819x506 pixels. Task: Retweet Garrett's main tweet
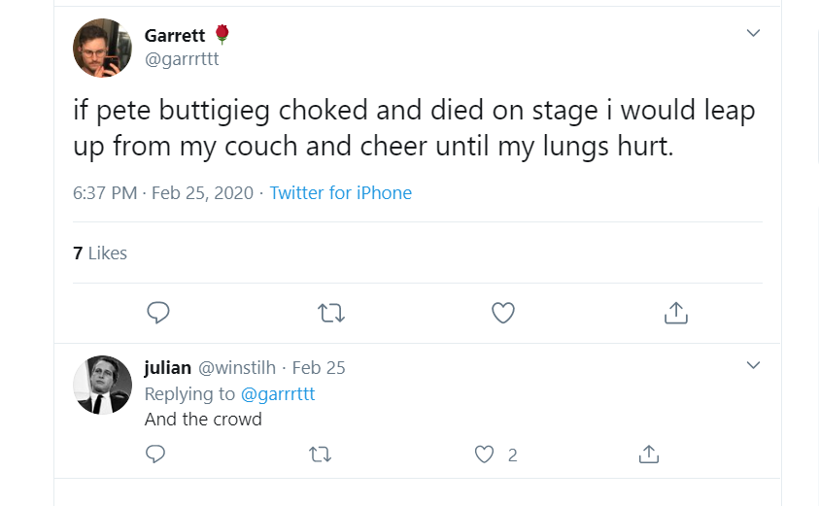tap(331, 313)
